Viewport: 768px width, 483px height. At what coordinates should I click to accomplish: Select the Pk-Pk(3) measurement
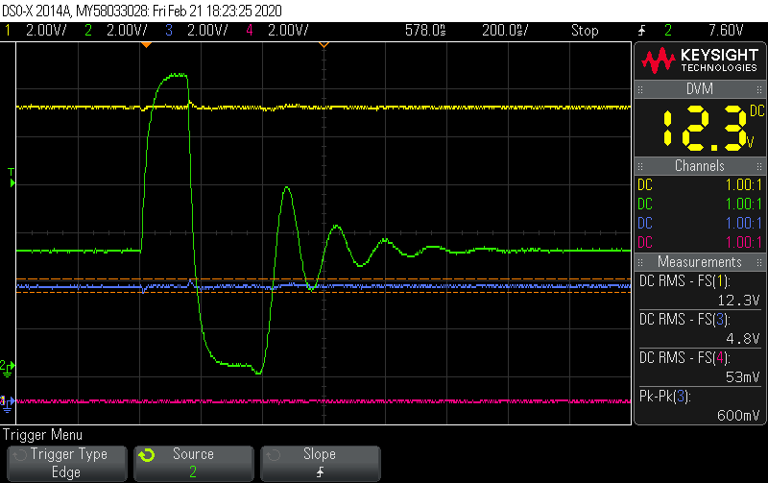(700, 405)
